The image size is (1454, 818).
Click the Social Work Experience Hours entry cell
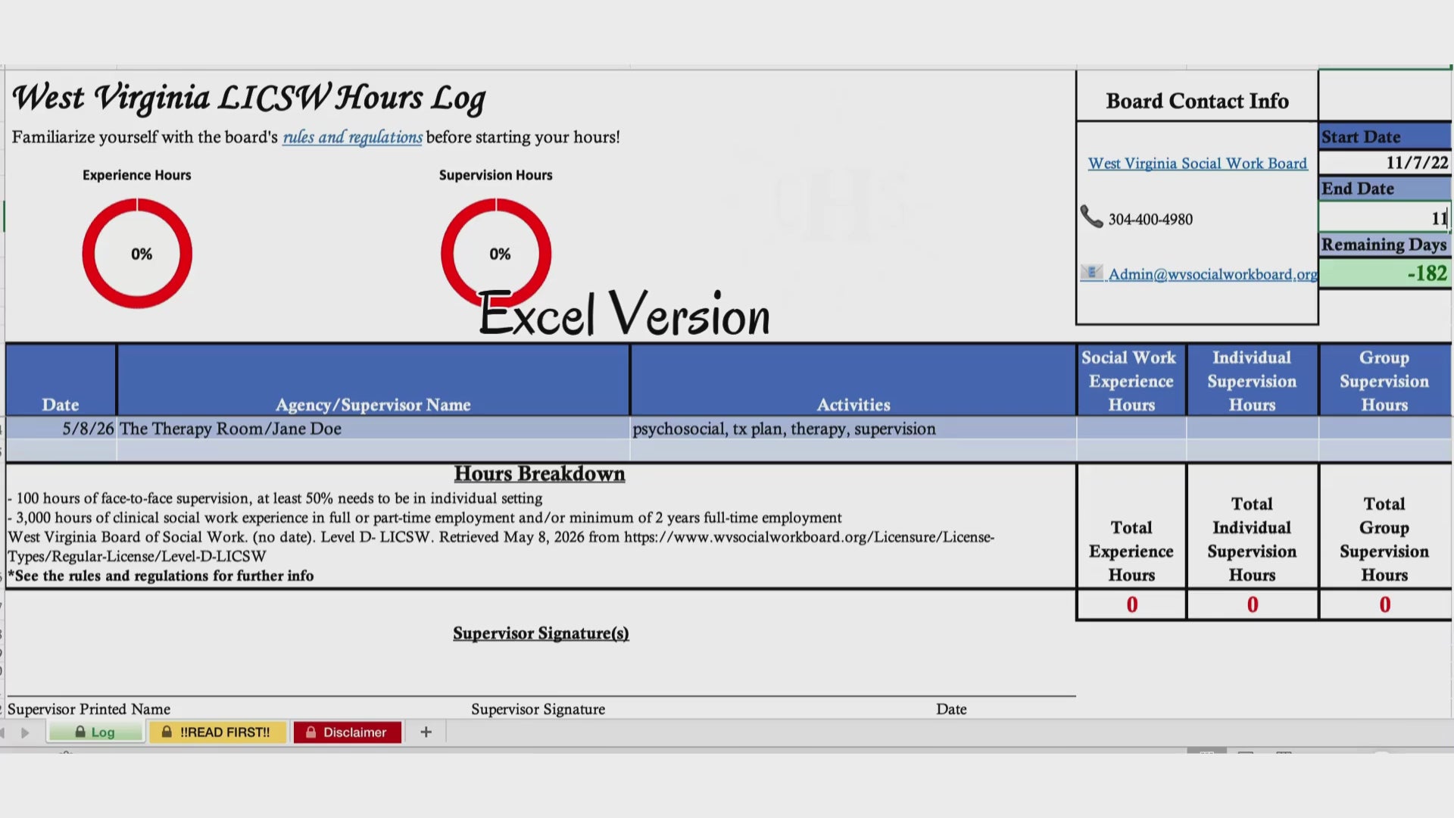(x=1131, y=429)
